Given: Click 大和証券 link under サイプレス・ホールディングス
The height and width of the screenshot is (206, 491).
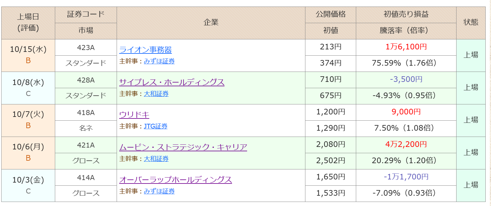Looking at the screenshot, I should click(156, 94).
